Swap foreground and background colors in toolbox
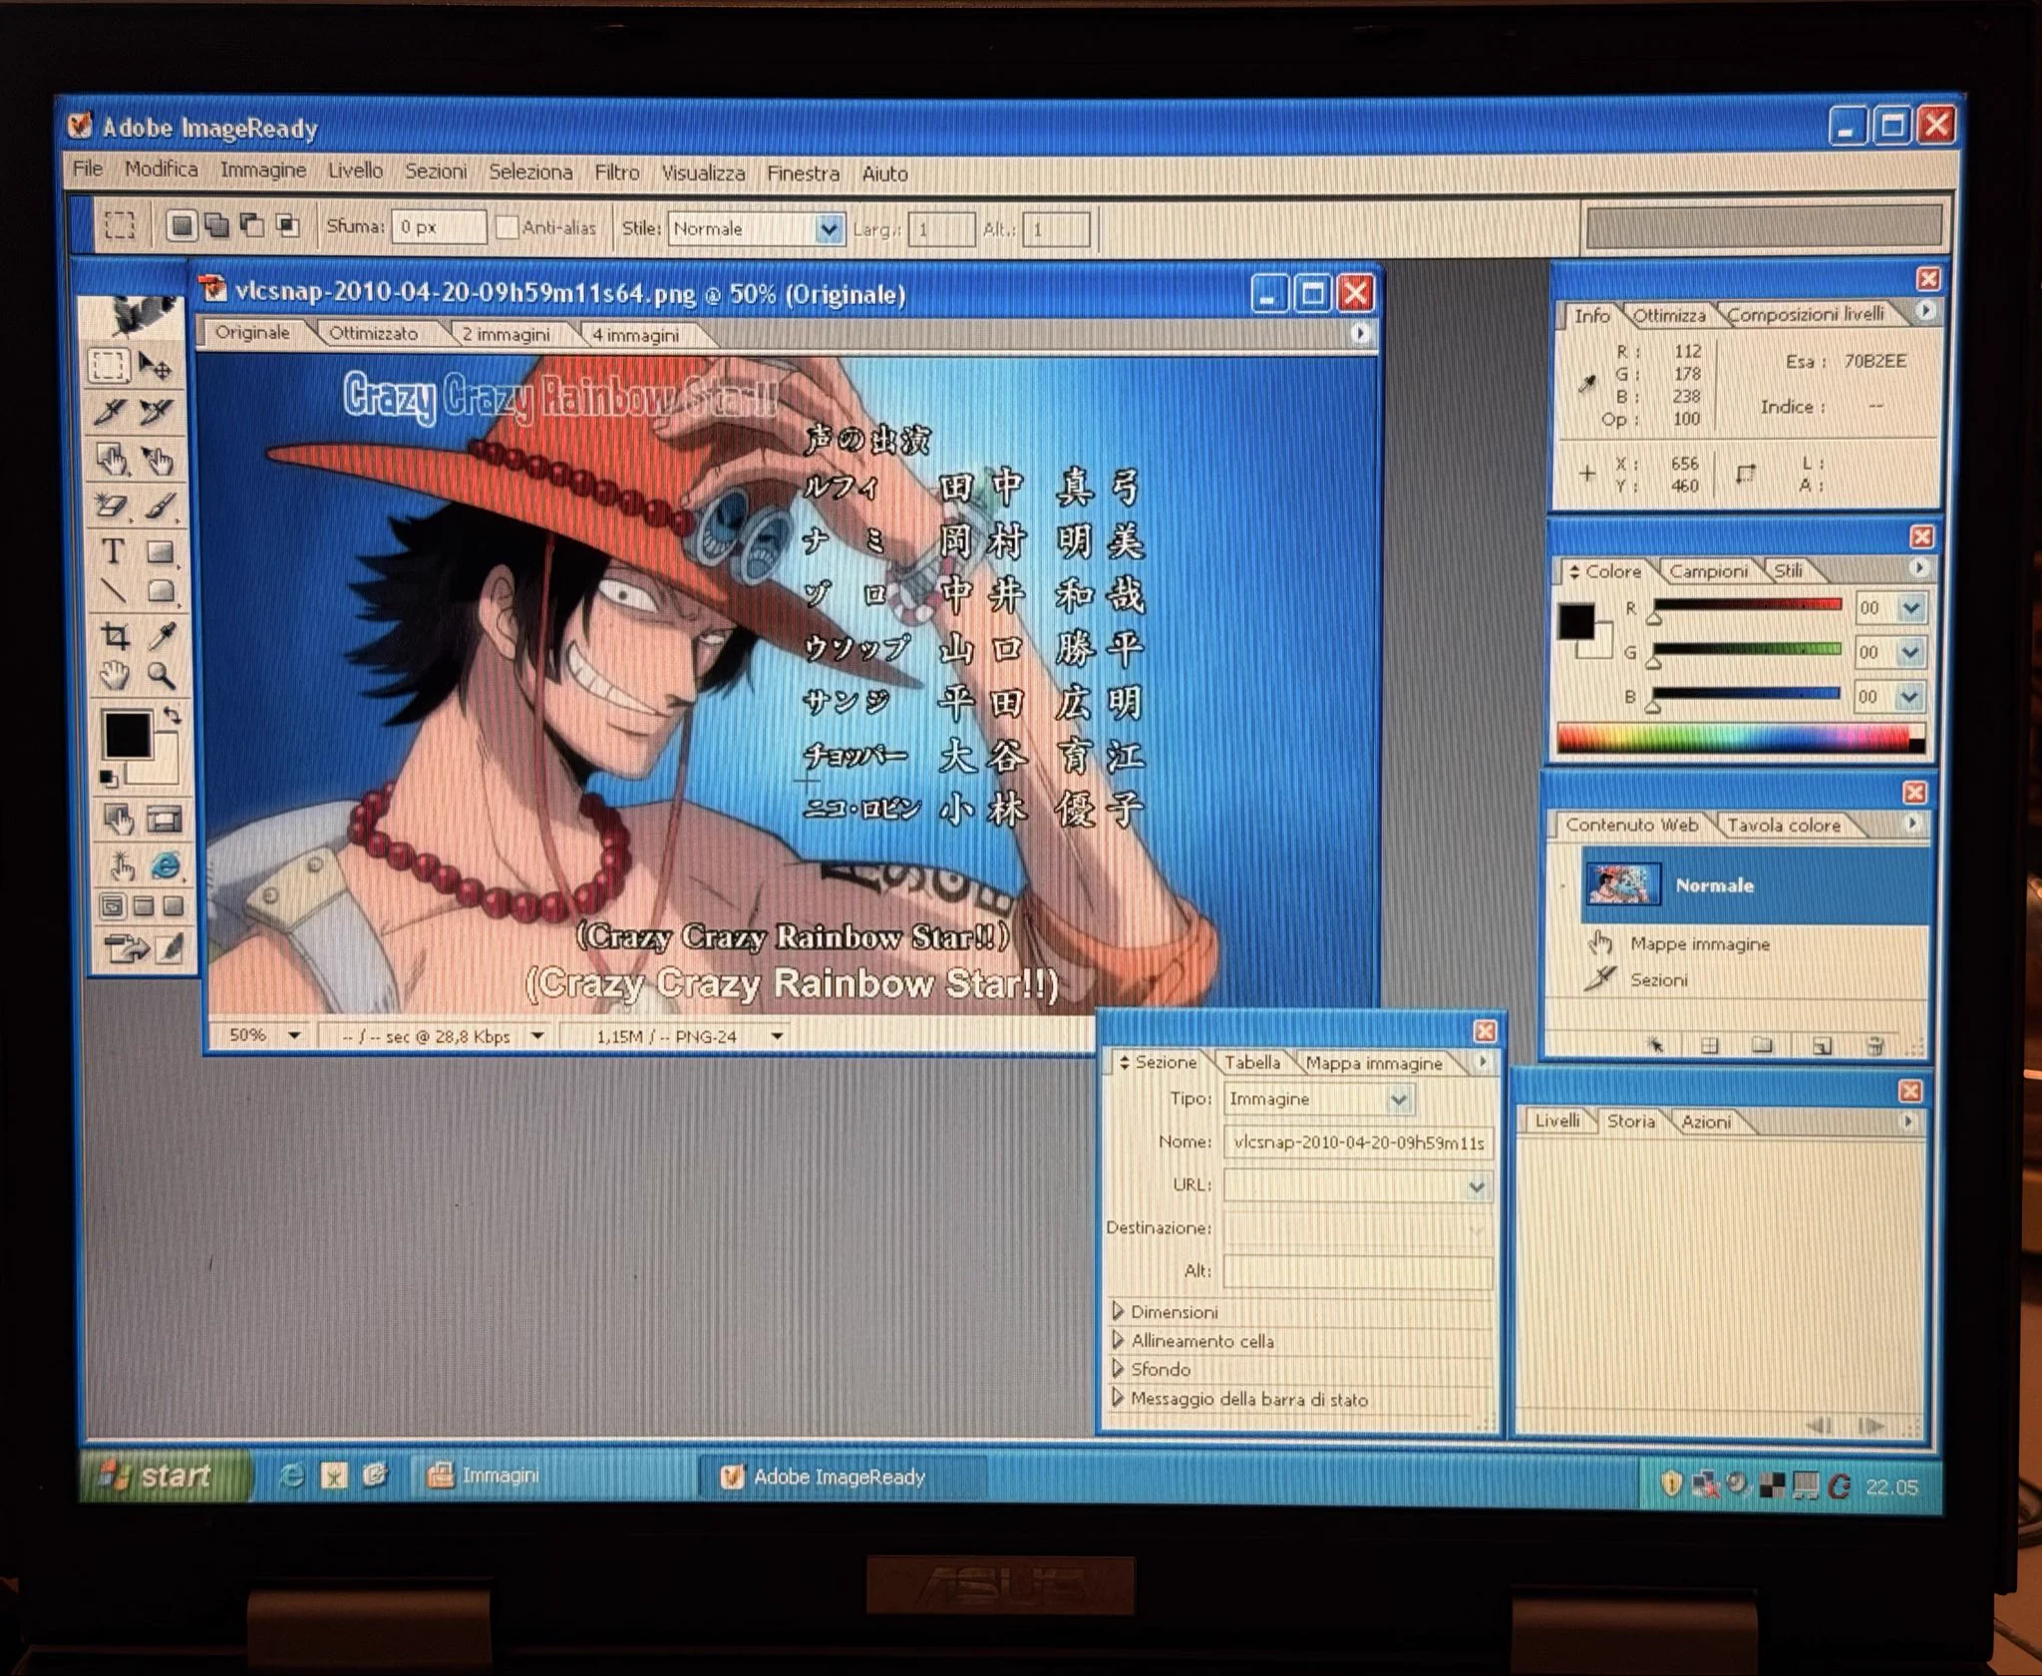2042x1676 pixels. click(x=171, y=715)
